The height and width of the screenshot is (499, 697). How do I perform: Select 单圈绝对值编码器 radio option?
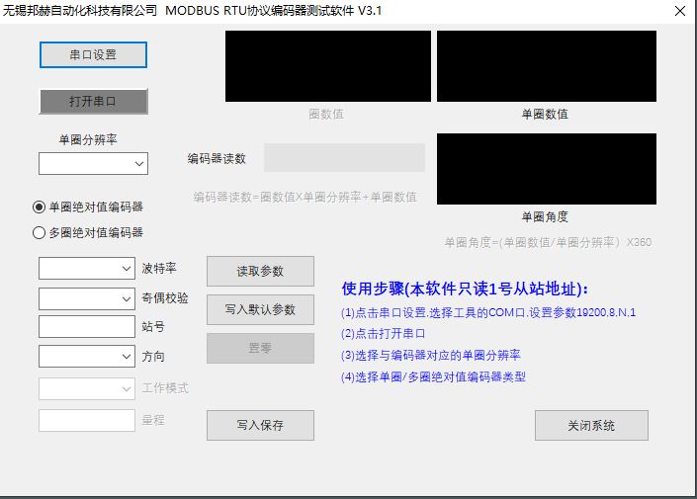[88, 207]
